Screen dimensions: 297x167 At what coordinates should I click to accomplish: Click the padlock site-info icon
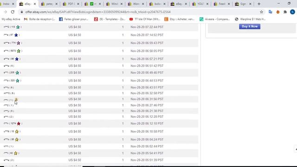click(22, 12)
